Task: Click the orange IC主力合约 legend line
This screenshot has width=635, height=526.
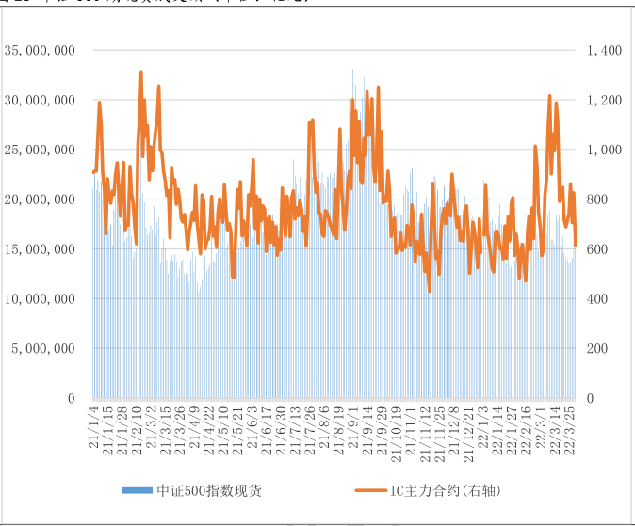Action: 370,490
